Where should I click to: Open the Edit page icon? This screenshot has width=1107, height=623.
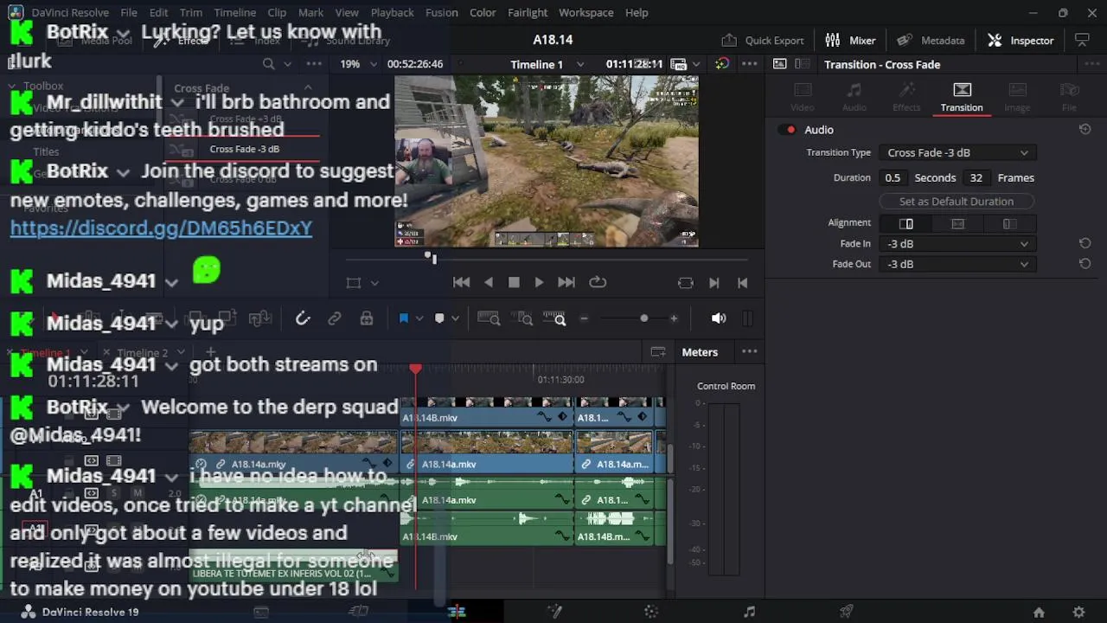tap(457, 612)
